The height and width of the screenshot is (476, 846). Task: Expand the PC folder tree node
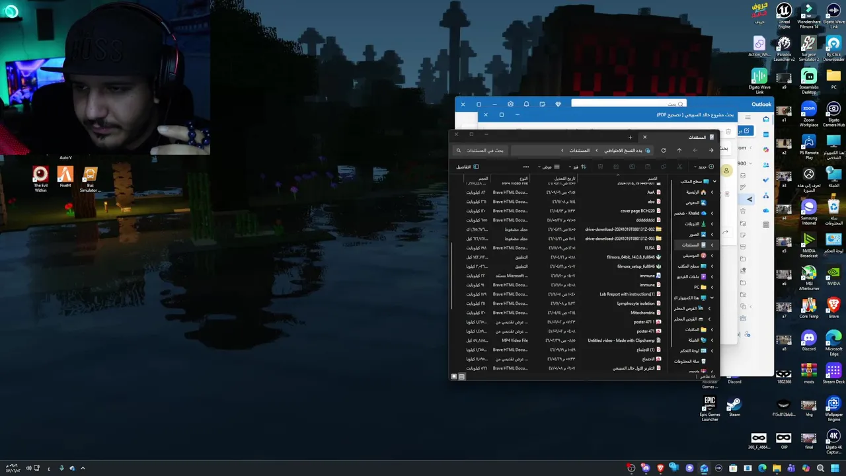pos(712,288)
